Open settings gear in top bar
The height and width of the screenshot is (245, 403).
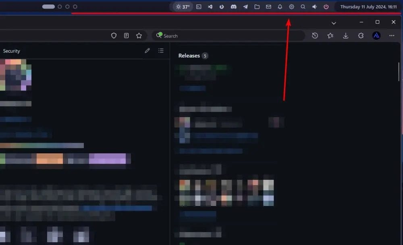point(292,7)
